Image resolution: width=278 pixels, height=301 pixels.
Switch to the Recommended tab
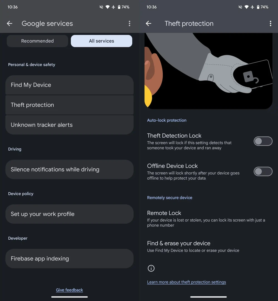(37, 41)
